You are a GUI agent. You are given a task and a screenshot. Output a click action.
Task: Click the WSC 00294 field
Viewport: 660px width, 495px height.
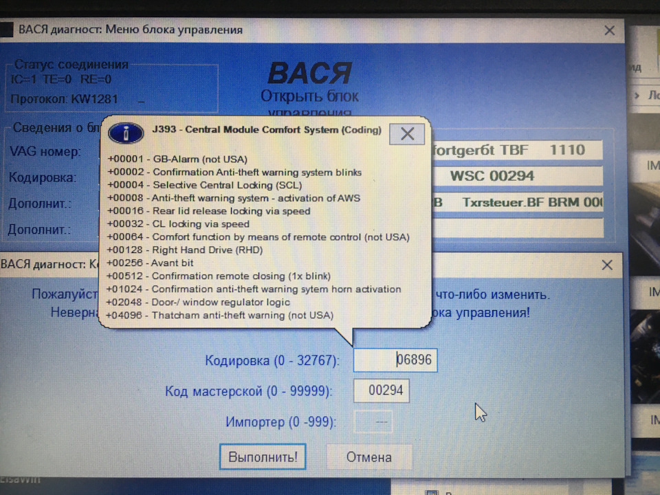pyautogui.click(x=517, y=175)
